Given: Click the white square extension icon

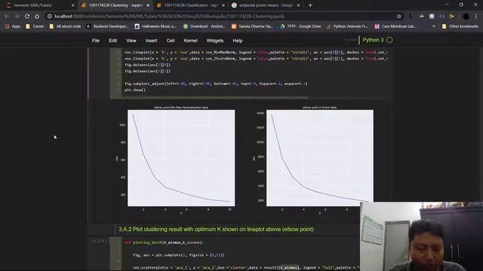Looking at the screenshot, I should pos(432,17).
